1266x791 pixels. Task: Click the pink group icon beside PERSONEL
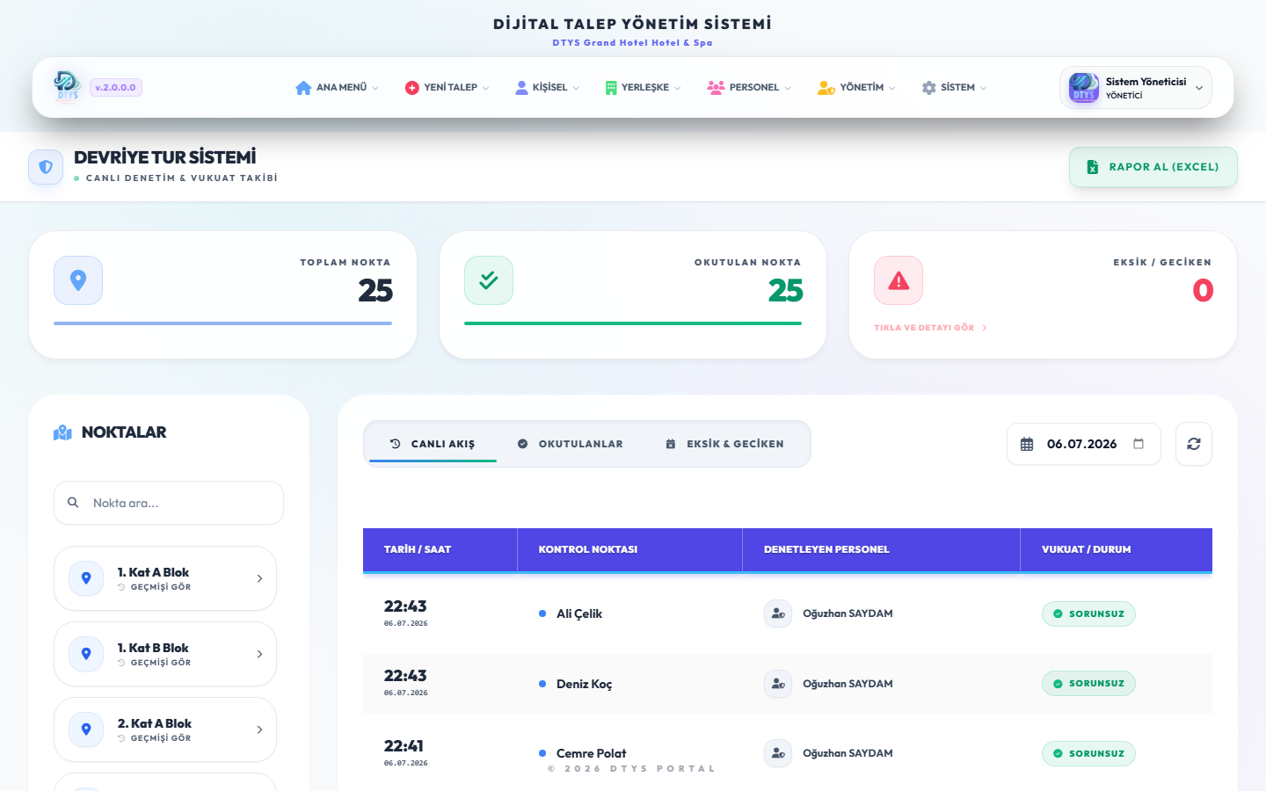point(716,88)
